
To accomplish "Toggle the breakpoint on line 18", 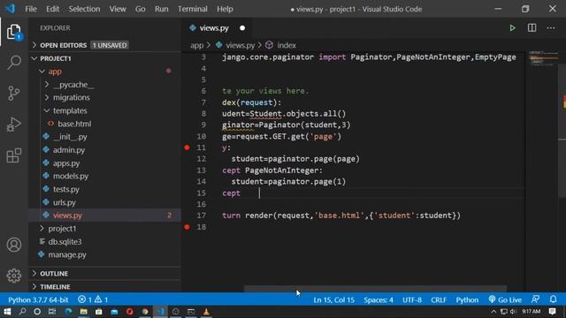I will [187, 227].
